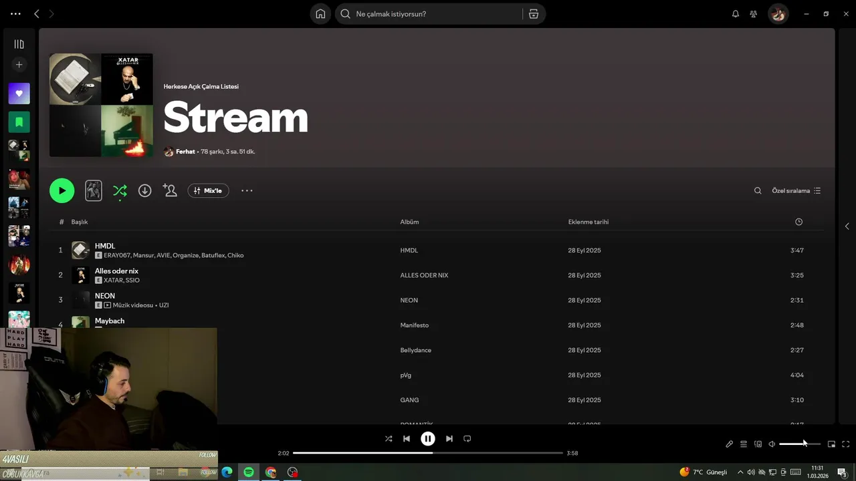Click the Mix'le button
Image resolution: width=856 pixels, height=481 pixels.
point(208,190)
